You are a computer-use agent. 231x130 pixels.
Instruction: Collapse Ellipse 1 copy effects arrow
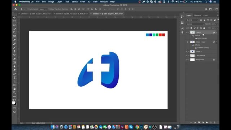click(217, 42)
